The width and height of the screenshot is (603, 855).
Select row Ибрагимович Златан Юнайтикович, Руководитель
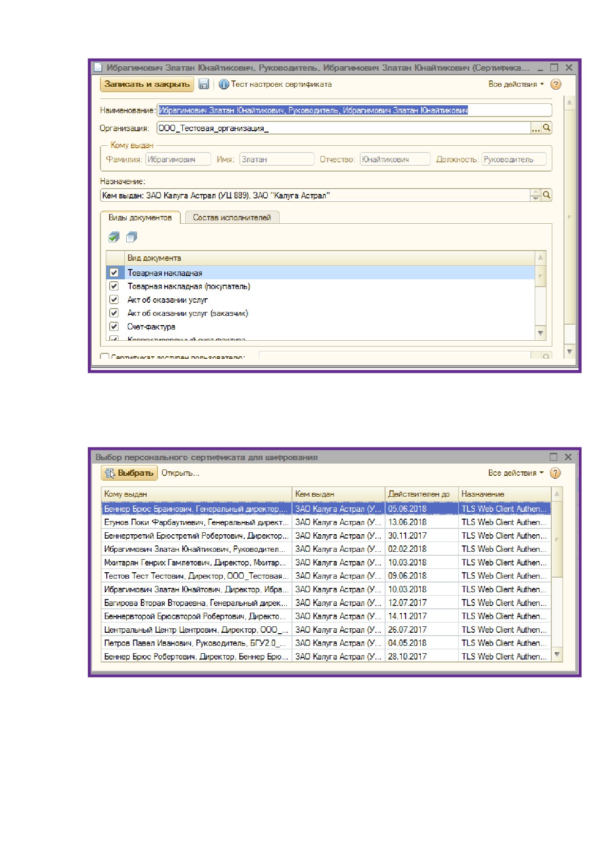[326, 549]
